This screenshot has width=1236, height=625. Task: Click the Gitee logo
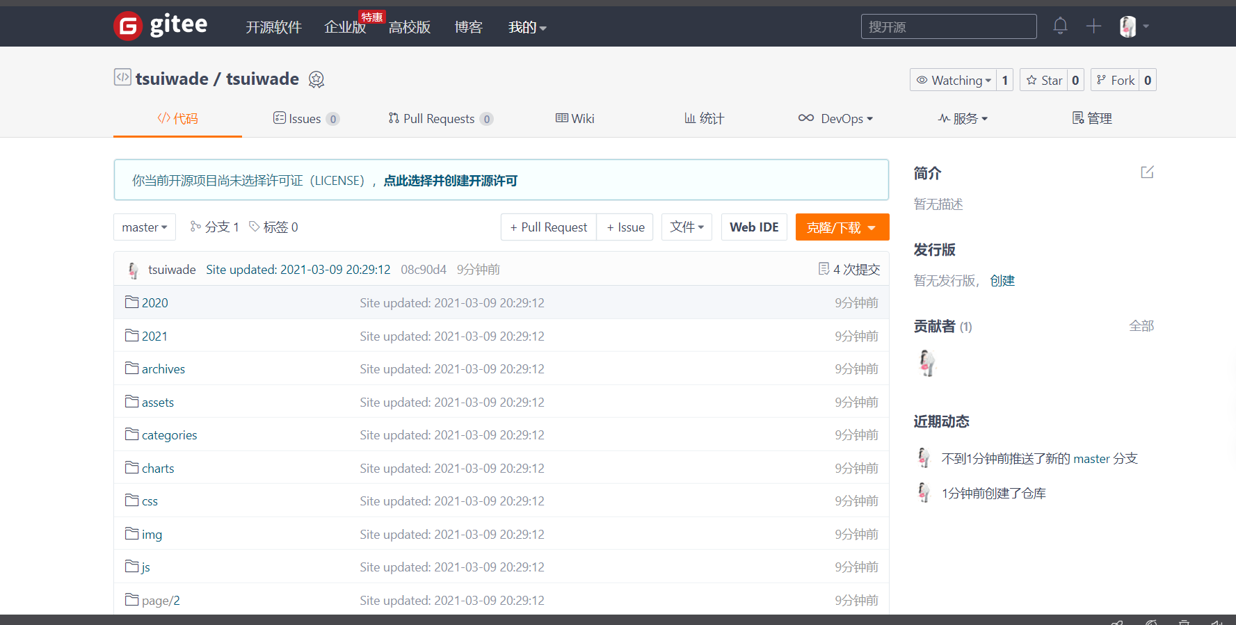pos(161,26)
